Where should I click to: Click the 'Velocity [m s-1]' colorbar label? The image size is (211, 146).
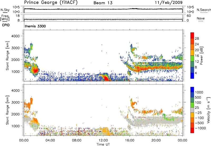pyautogui.click(x=208, y=110)
